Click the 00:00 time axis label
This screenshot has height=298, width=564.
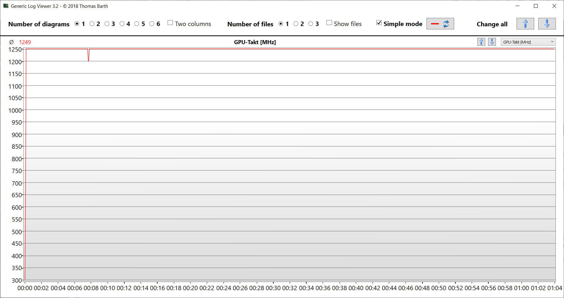click(25, 288)
